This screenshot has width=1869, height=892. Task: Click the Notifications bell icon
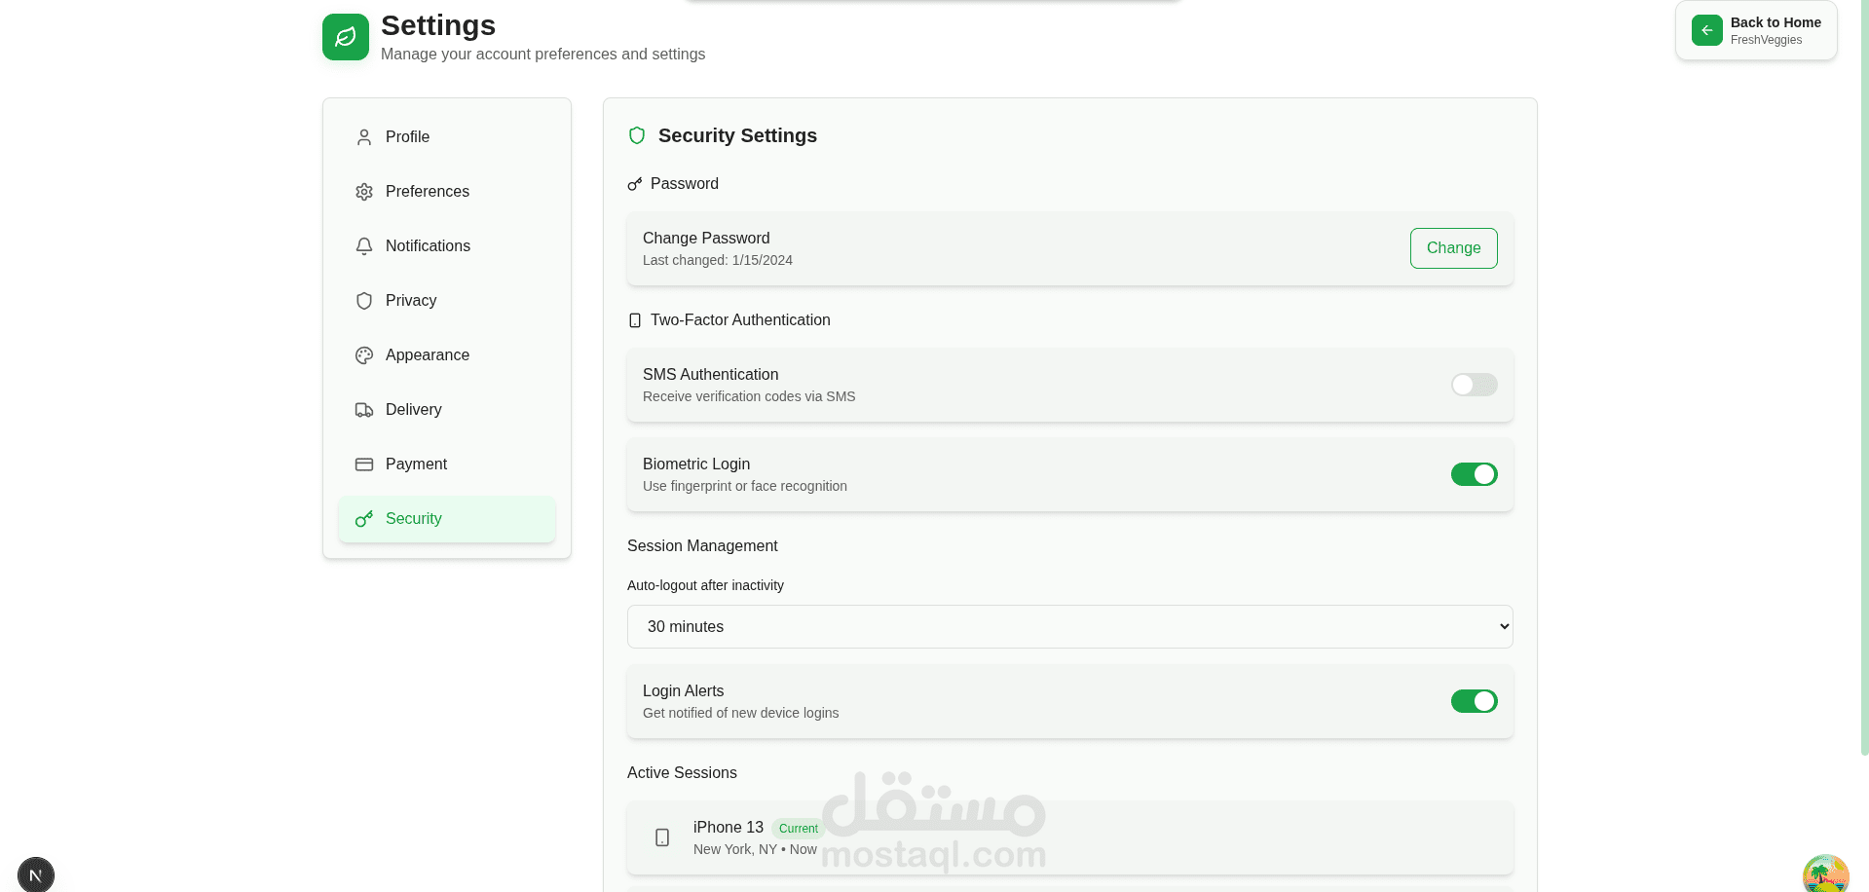pos(364,246)
